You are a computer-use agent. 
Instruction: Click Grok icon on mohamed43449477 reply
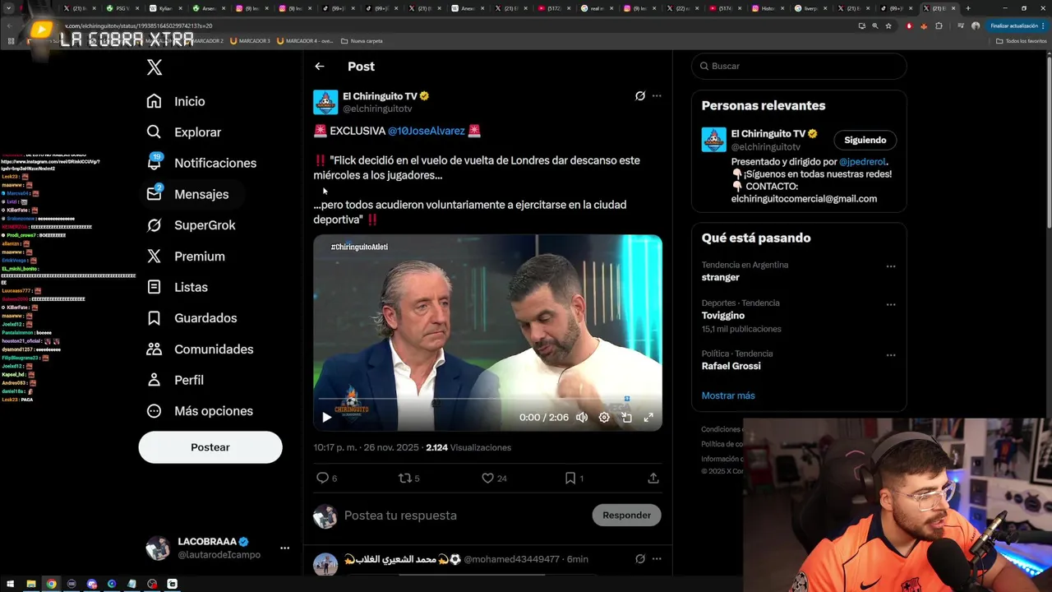pos(640,559)
